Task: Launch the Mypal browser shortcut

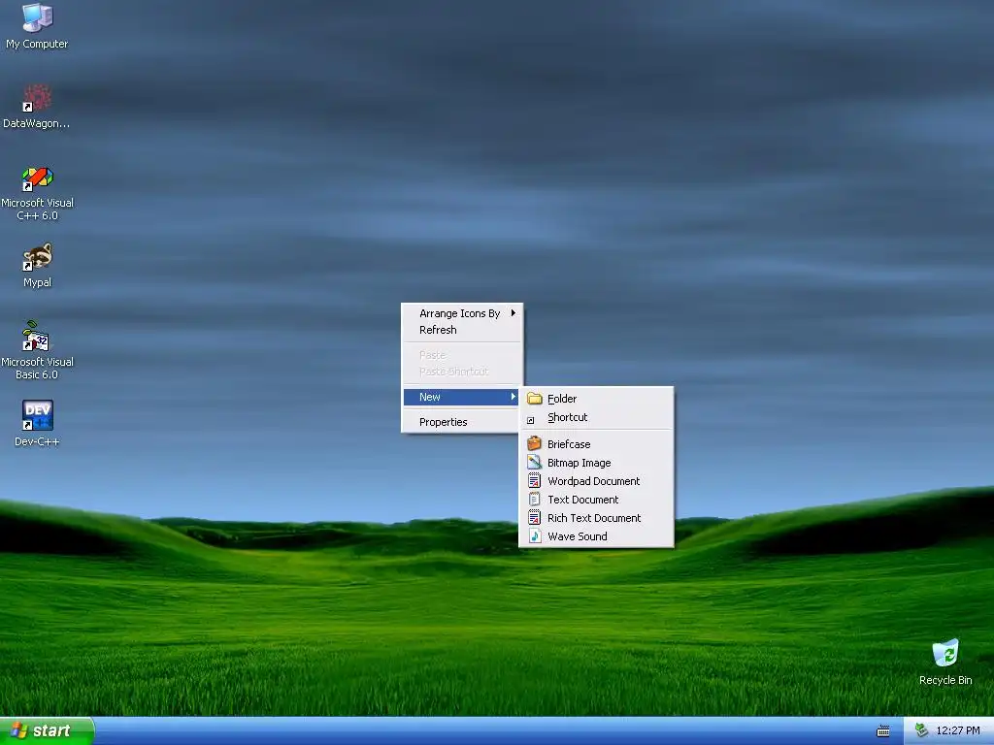Action: point(37,257)
